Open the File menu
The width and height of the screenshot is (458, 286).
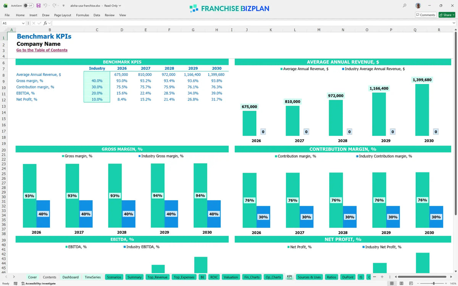[x=7, y=15]
